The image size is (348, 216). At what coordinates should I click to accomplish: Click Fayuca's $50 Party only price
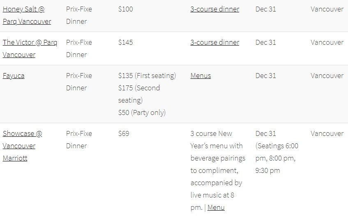click(x=142, y=113)
